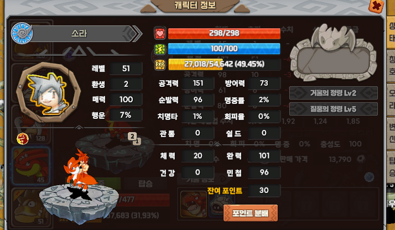
Task: Click the red heart HP icon
Action: [160, 33]
